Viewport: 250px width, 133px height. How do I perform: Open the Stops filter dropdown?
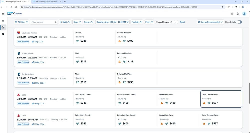(77, 22)
